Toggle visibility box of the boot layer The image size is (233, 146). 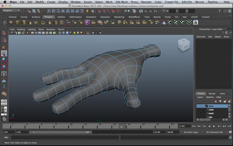pyautogui.click(x=199, y=106)
